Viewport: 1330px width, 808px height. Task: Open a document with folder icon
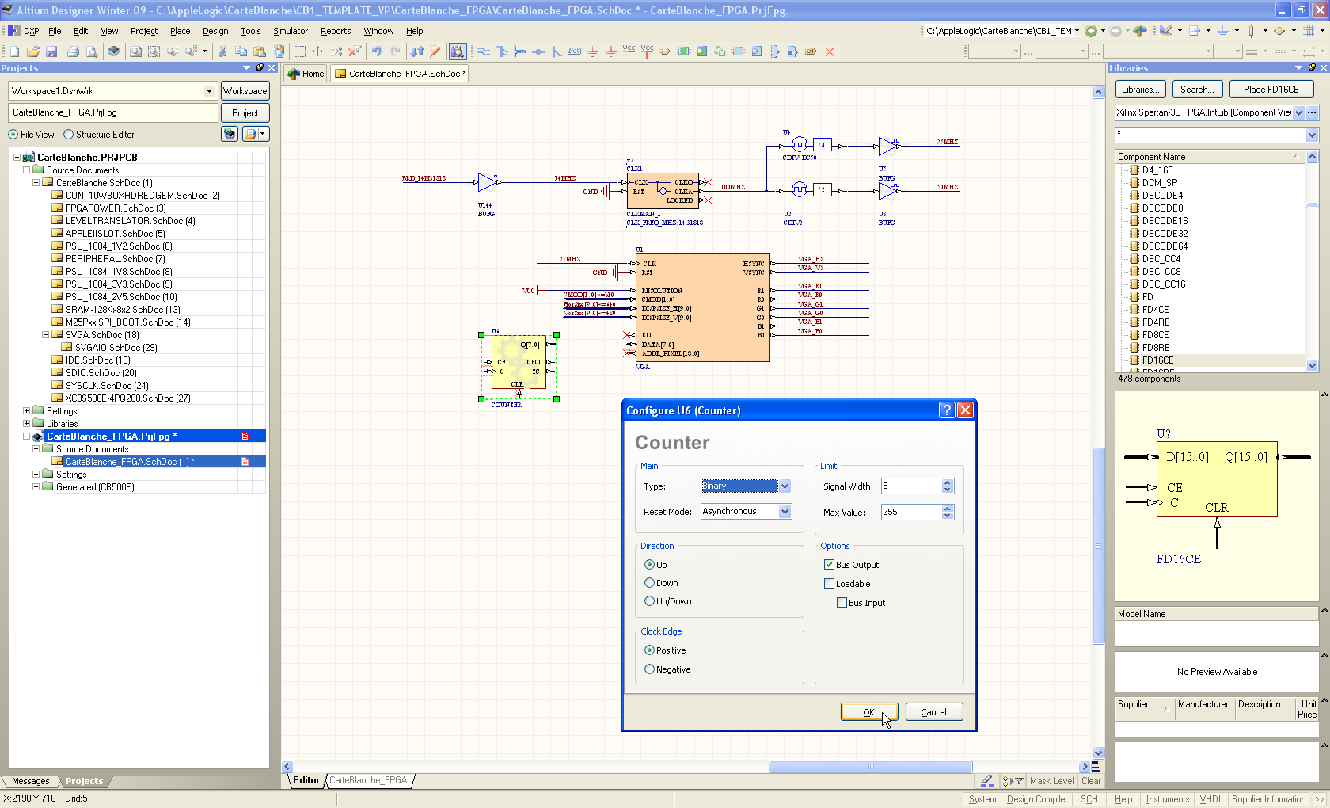point(33,51)
